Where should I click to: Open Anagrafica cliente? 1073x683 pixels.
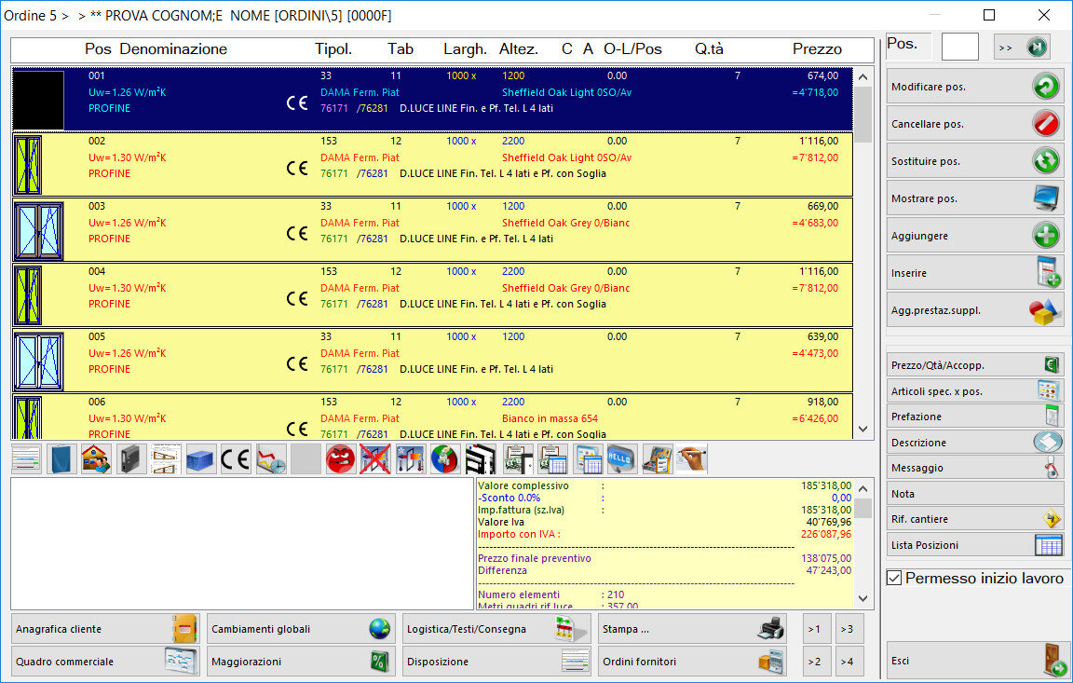[x=106, y=629]
